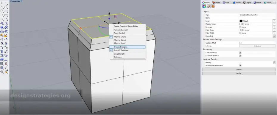277x115 pixels.
Task: Open gumball Settings... menu item
Action: (x=118, y=57)
